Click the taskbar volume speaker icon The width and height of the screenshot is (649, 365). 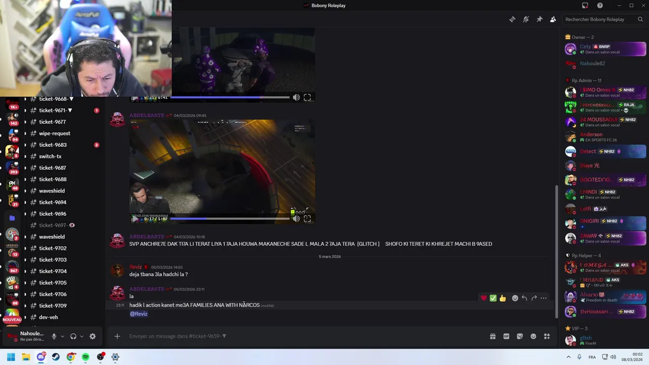pos(613,357)
